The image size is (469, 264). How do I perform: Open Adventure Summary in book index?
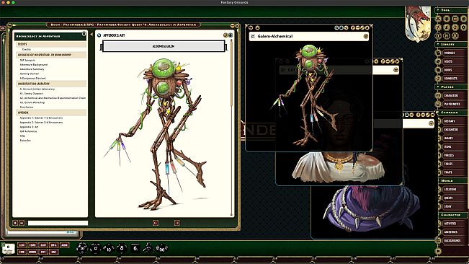click(32, 69)
